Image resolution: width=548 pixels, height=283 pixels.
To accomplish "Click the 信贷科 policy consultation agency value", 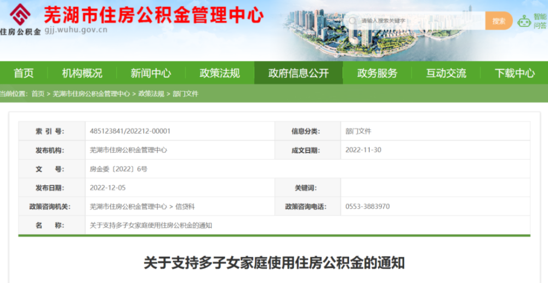I will click(x=185, y=207).
